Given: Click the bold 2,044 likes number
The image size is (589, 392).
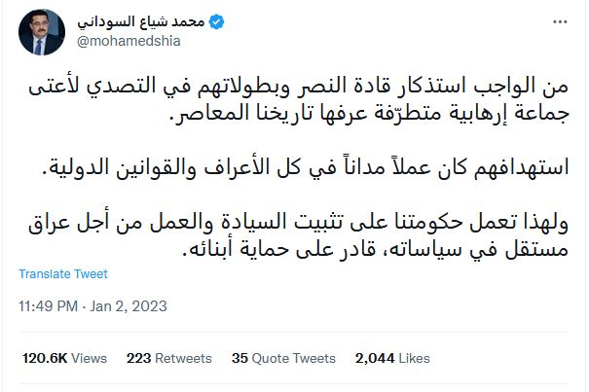Looking at the screenshot, I should click(x=377, y=358).
